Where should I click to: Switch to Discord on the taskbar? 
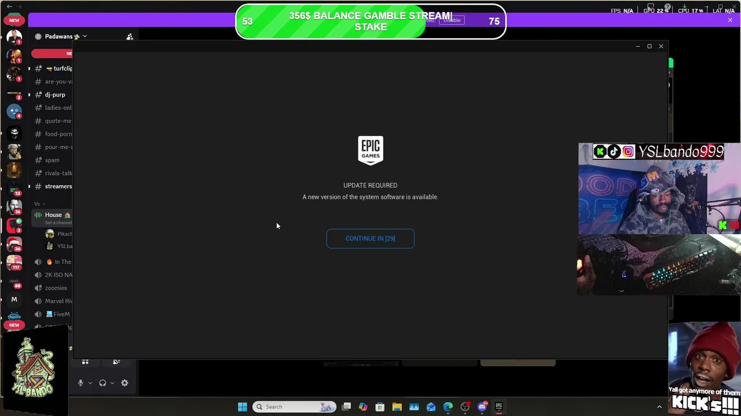[482, 407]
